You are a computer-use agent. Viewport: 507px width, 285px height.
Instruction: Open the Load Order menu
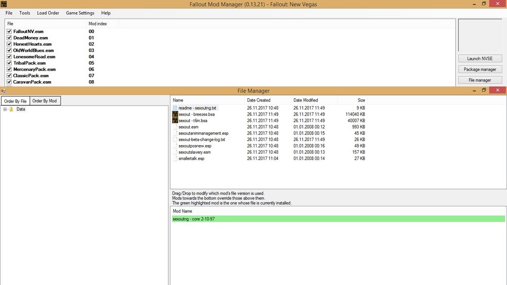point(48,13)
